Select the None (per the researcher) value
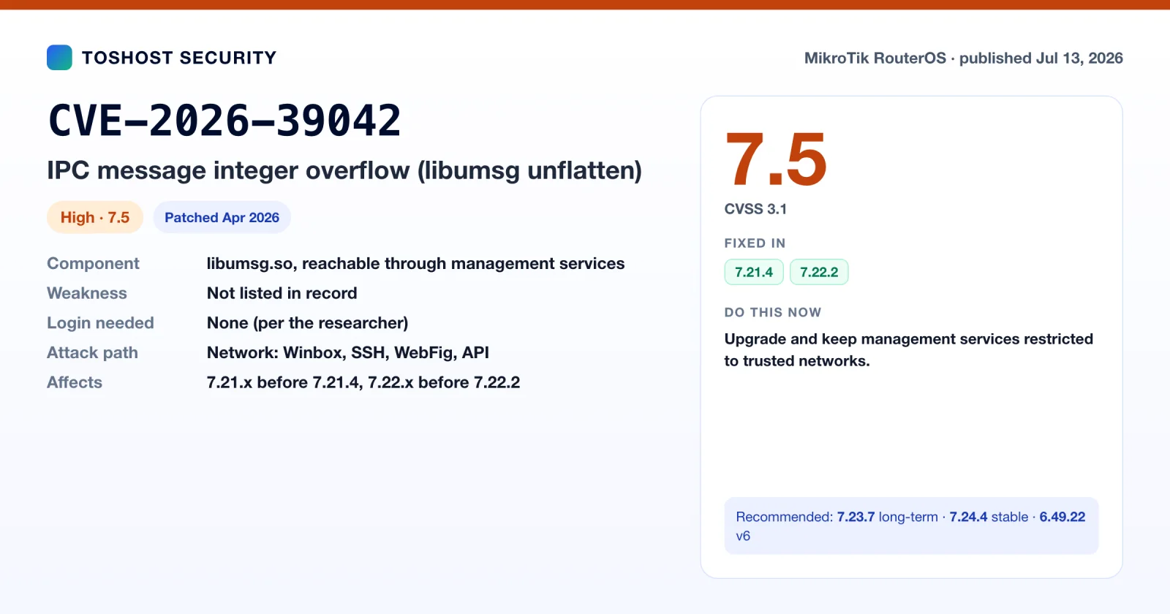Viewport: 1170px width, 614px height. tap(307, 323)
